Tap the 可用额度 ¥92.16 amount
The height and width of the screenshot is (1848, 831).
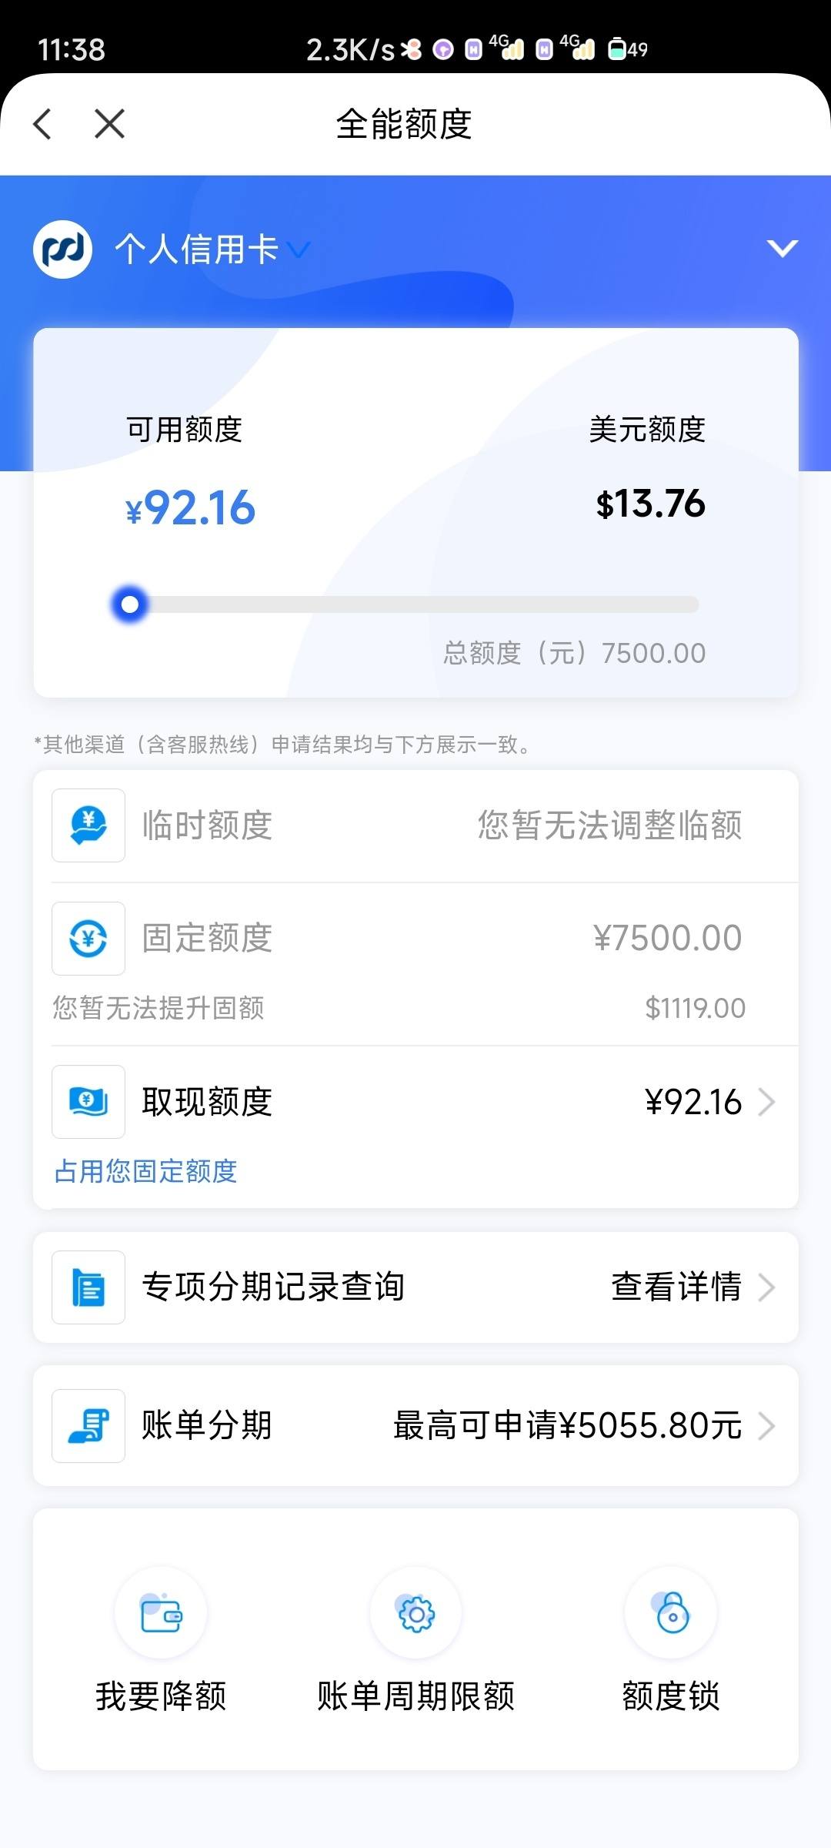pos(190,508)
